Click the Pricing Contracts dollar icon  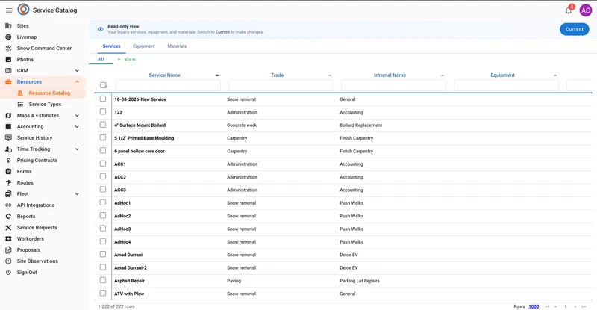pyautogui.click(x=8, y=160)
